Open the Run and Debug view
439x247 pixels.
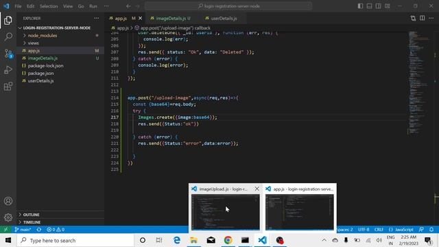click(x=8, y=70)
